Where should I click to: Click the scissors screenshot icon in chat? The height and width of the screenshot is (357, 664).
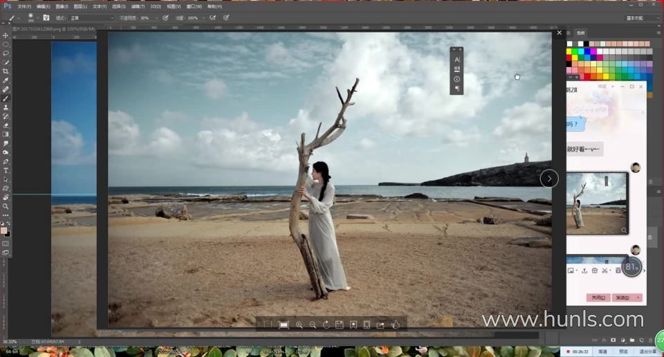[x=605, y=271]
